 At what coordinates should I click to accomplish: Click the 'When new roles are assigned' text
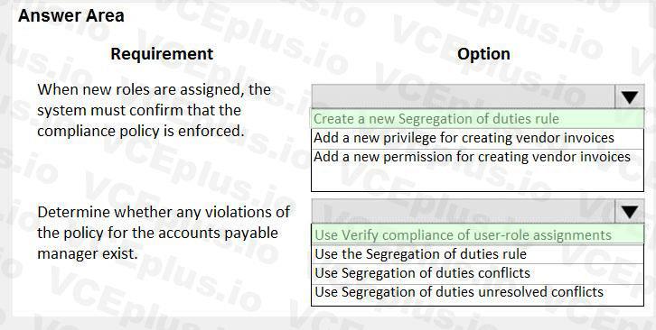pos(154,89)
